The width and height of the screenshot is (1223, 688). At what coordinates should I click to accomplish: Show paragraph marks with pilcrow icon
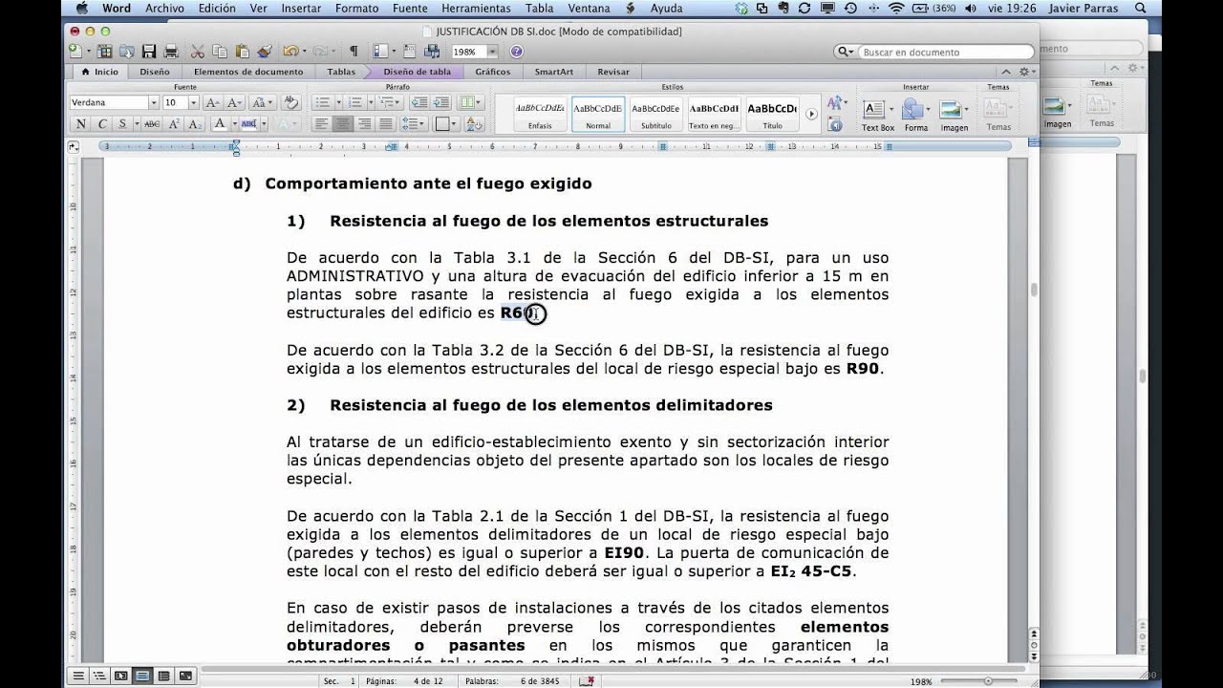point(354,52)
